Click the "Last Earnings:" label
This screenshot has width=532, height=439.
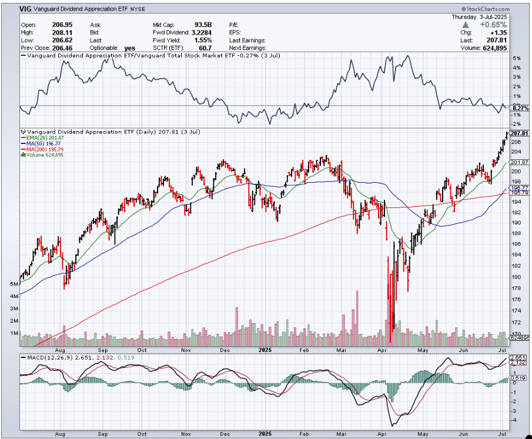[247, 41]
